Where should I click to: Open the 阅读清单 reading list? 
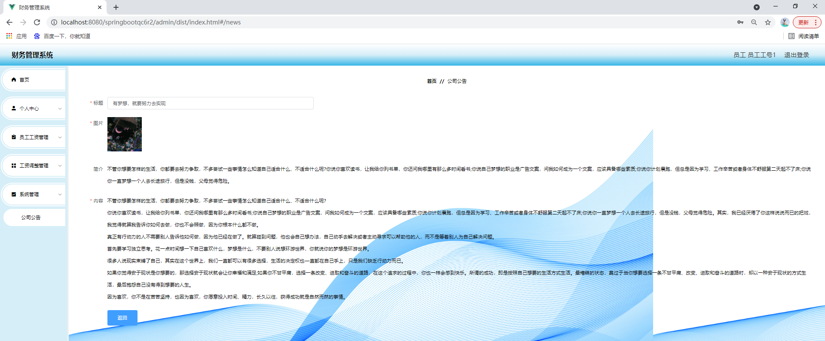point(804,36)
